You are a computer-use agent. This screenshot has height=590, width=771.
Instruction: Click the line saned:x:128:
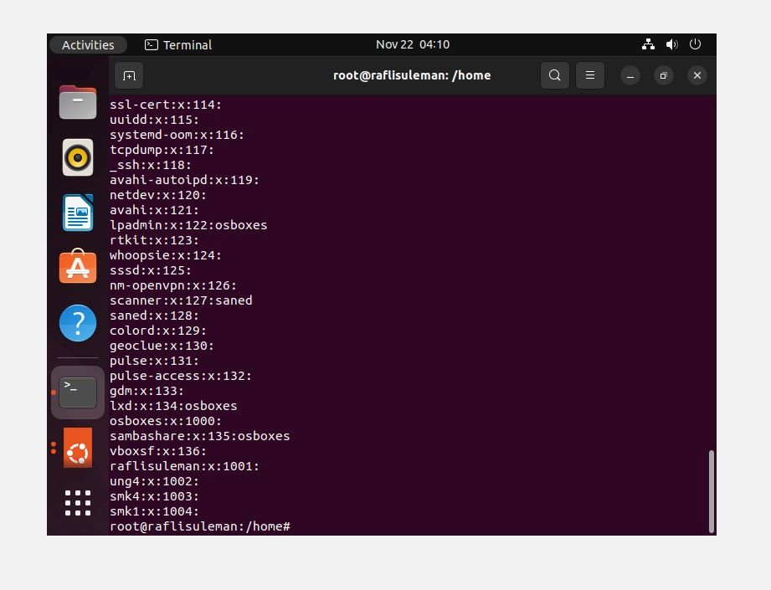tap(154, 316)
